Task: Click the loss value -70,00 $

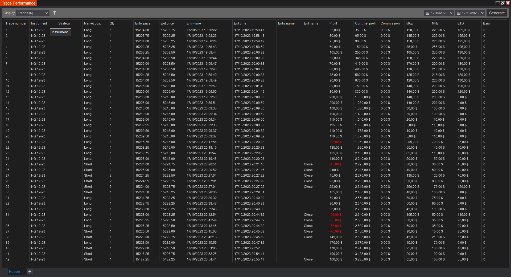Action: click(335, 231)
